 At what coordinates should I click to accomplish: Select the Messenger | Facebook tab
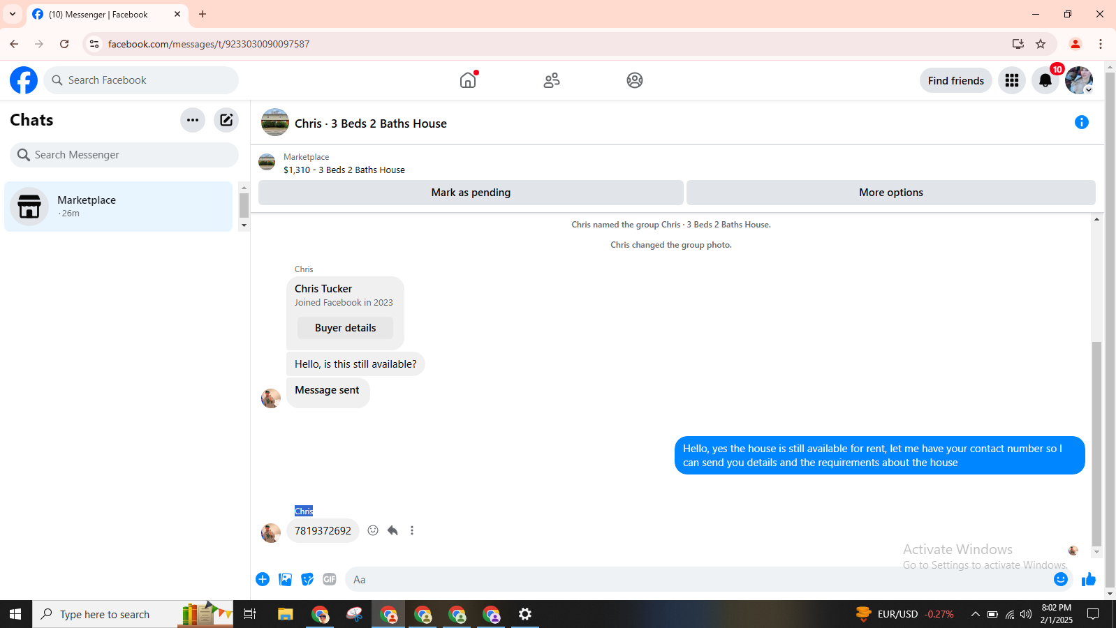pyautogui.click(x=107, y=14)
